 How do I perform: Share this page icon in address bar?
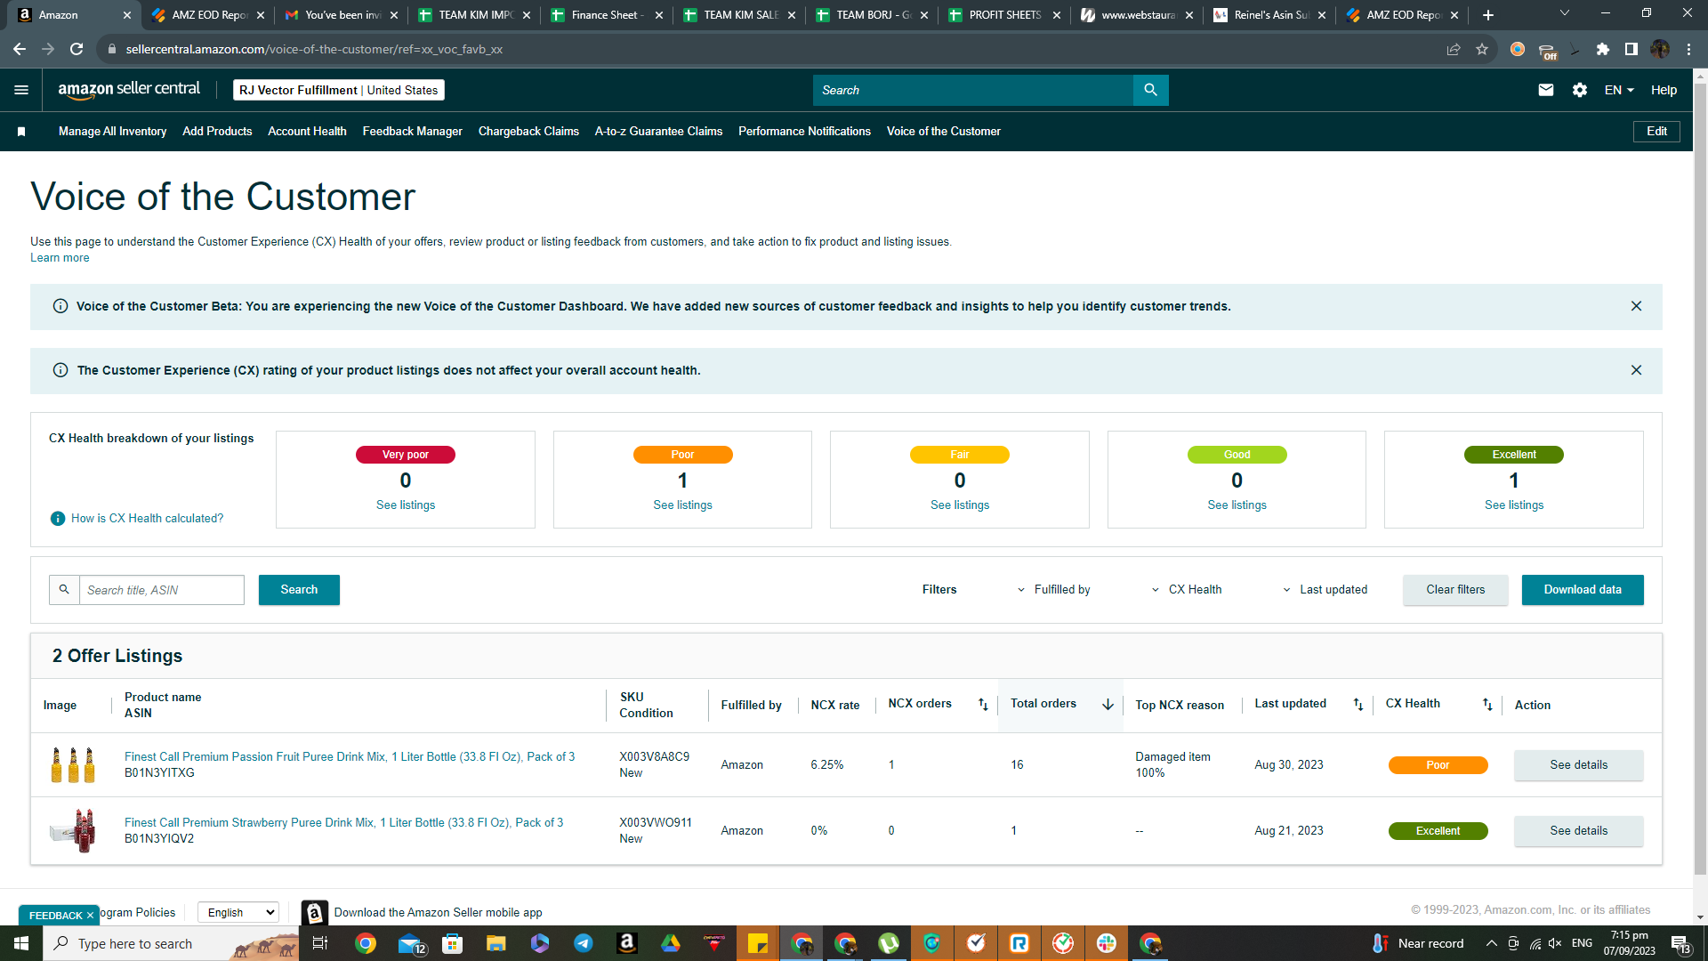(1454, 49)
